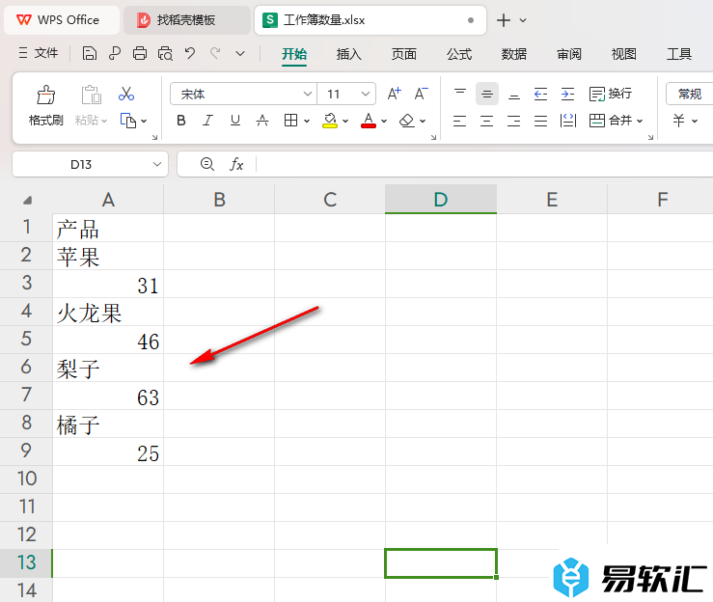Open fill color dropdown arrow
Screen dimensions: 713x602
[x=345, y=121]
